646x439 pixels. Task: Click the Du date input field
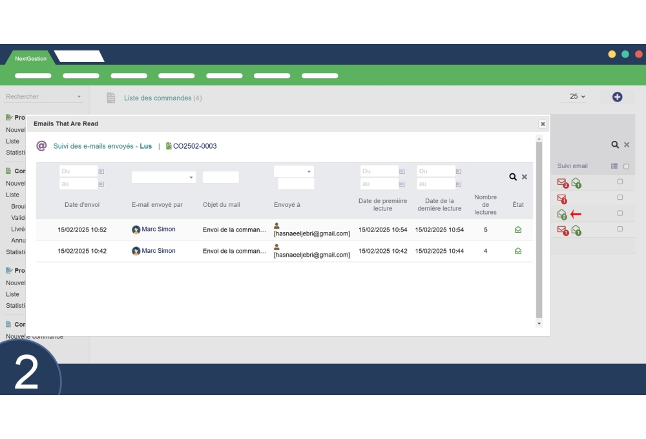(x=78, y=171)
